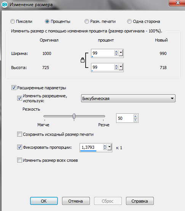Viewport: 185px width, 211px height.
Task: Click the Мягче label under slider
Action: click(x=43, y=125)
